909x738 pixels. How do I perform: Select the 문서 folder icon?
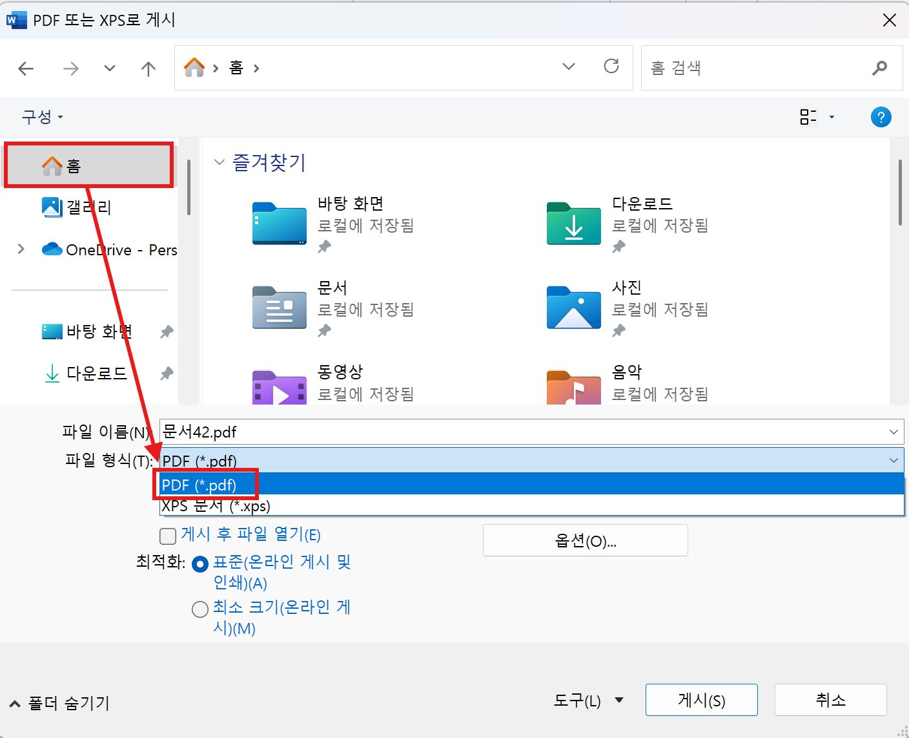[280, 308]
